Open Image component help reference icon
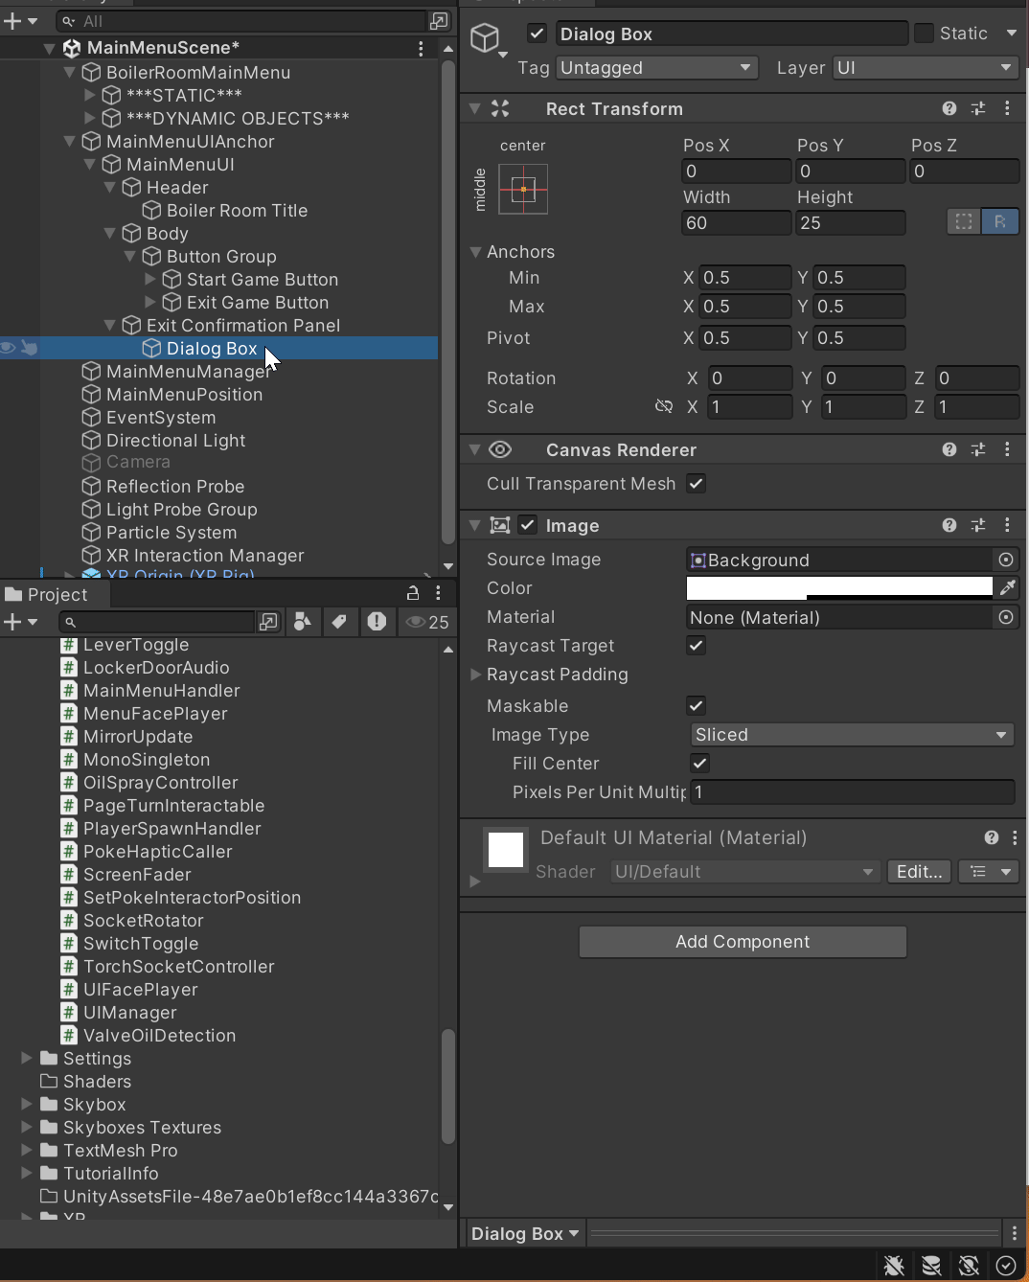 [949, 525]
